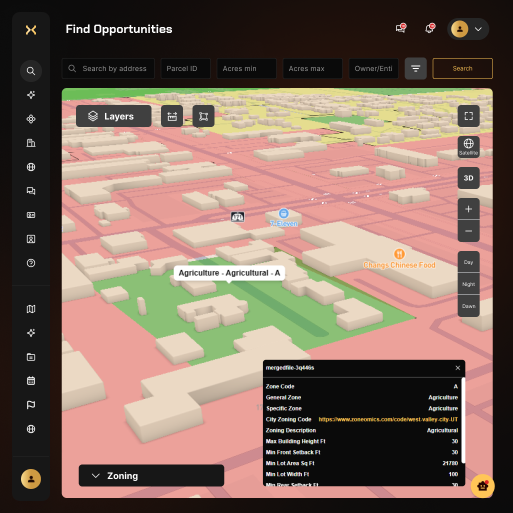The image size is (513, 513).
Task: Open the ID card sidebar icon
Action: [x=31, y=215]
